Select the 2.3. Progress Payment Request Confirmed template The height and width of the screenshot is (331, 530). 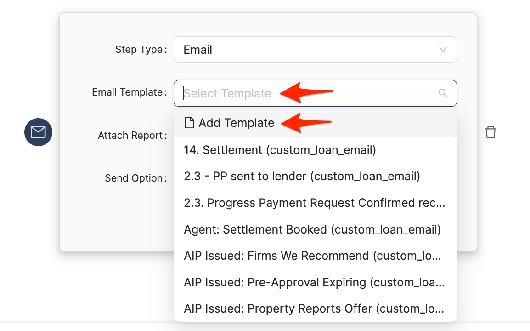[314, 203]
